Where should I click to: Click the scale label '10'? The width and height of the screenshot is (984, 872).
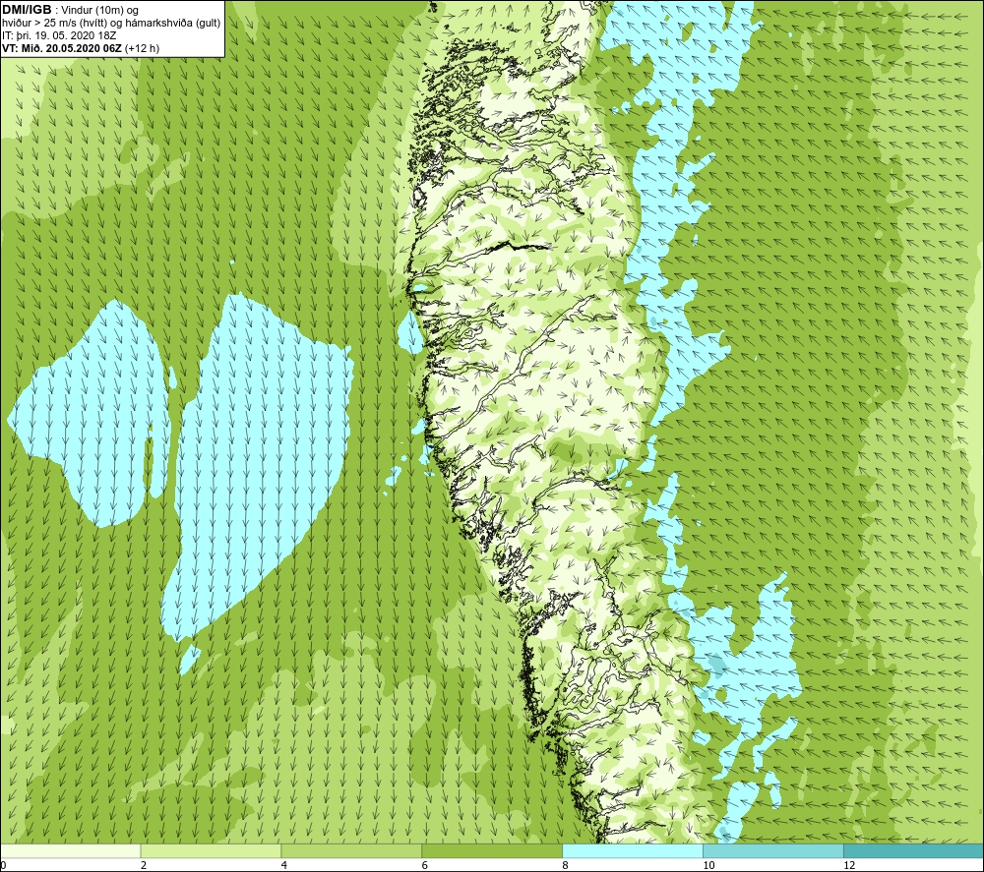coord(708,865)
